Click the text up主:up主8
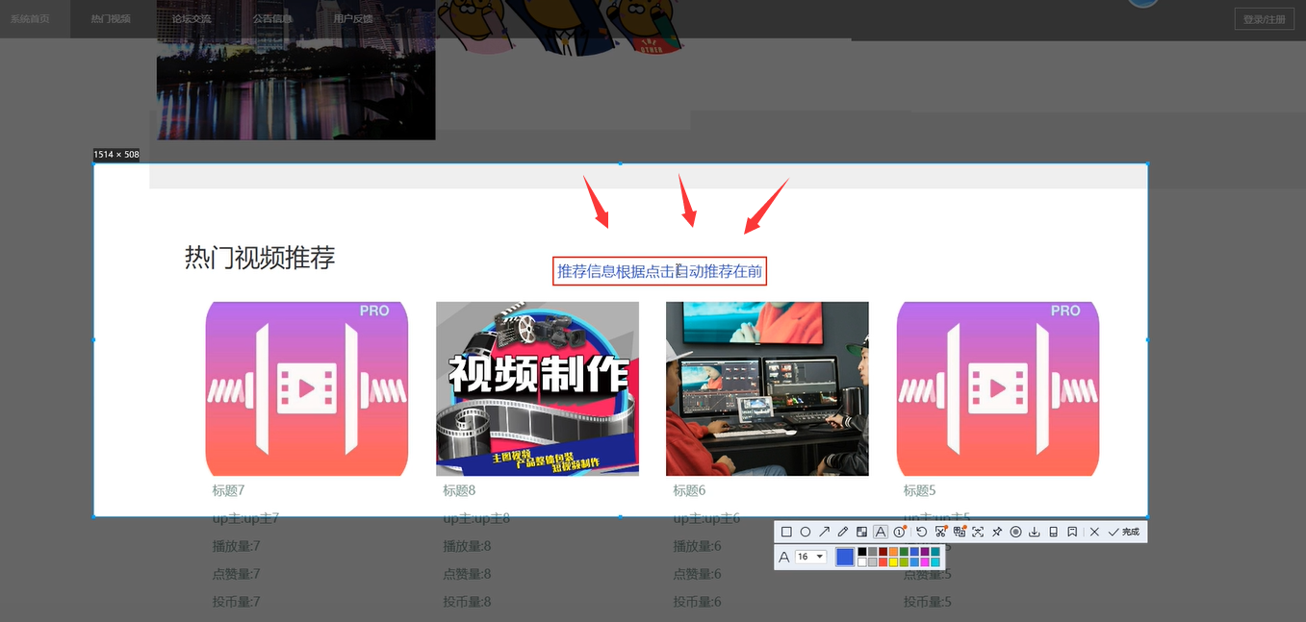Screen dimensions: 1306x622 click(476, 518)
